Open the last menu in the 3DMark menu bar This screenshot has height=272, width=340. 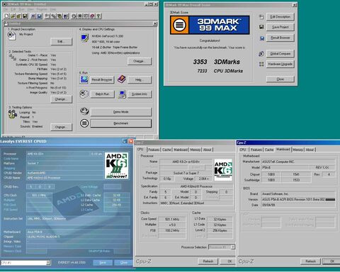click(53, 9)
